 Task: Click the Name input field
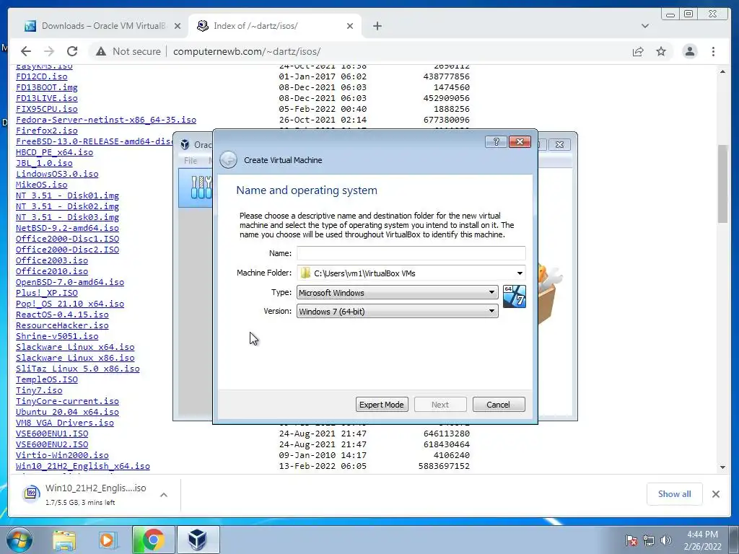point(411,253)
